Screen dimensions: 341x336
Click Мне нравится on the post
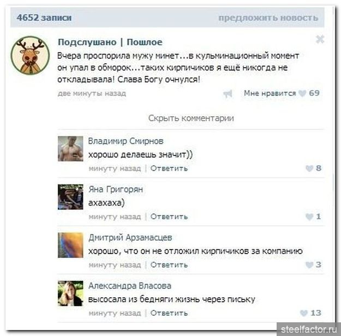click(270, 93)
